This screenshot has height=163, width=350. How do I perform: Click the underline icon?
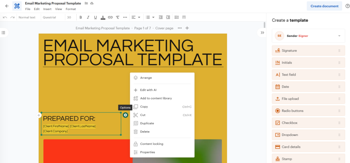[x=95, y=17]
